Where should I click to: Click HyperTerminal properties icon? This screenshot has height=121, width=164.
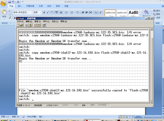point(44,25)
